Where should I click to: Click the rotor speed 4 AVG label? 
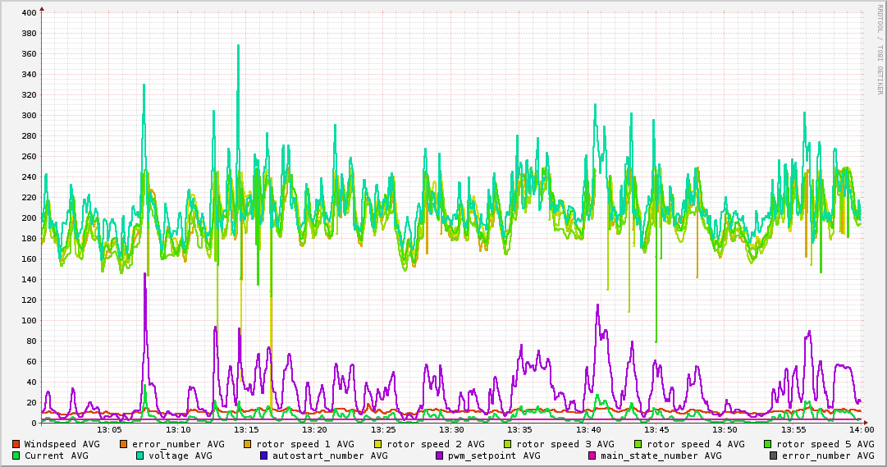[x=695, y=444]
